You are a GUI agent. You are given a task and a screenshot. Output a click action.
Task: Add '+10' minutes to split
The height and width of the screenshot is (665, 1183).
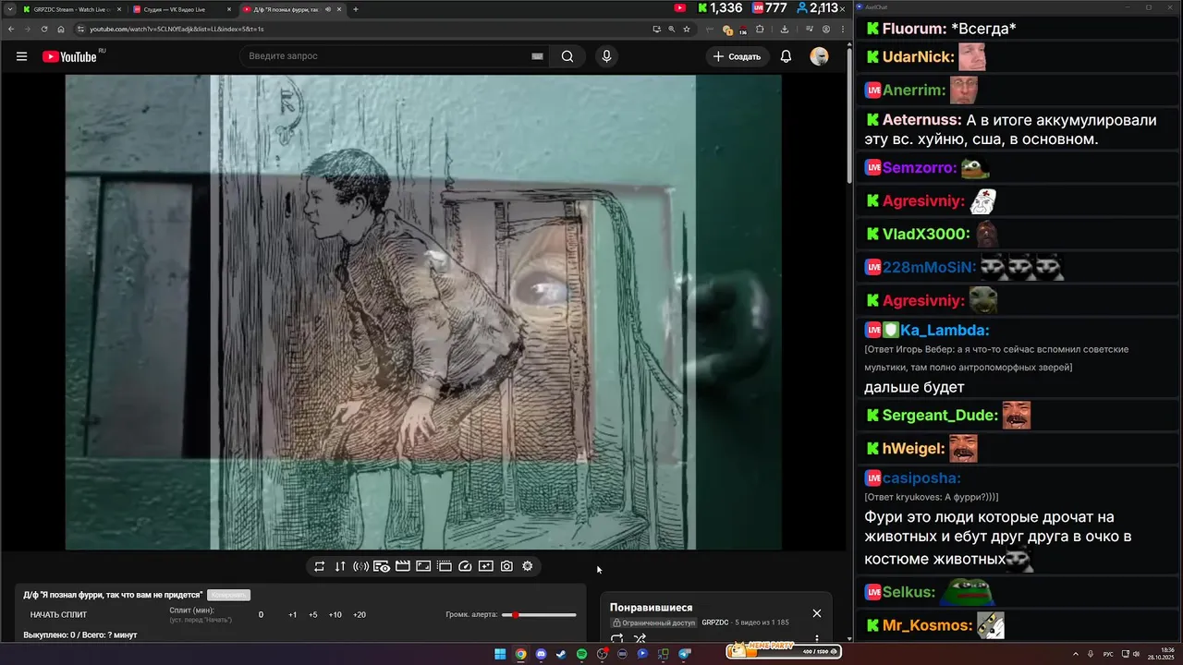point(335,614)
